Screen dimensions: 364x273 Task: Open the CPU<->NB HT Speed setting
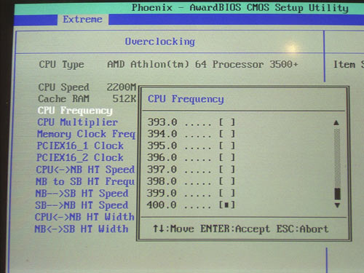tap(85, 170)
